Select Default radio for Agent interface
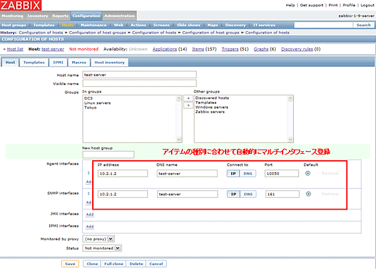The width and height of the screenshot is (376, 269). click(x=308, y=174)
